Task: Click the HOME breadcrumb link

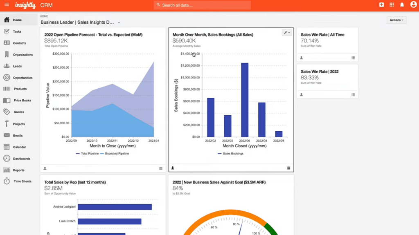Action: (44, 16)
